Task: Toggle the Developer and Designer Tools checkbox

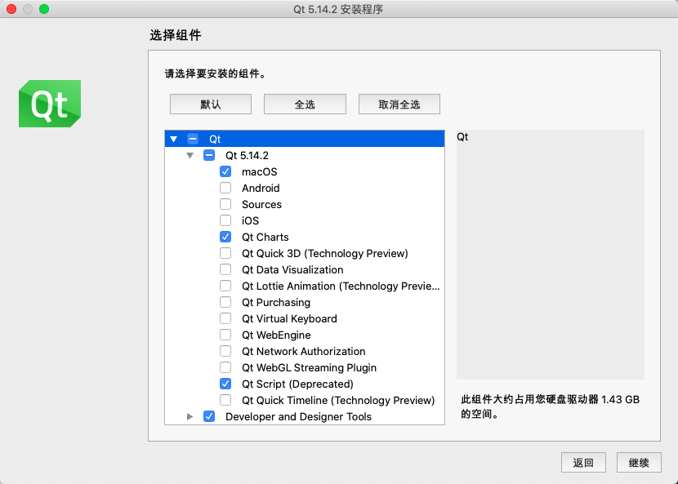Action: 209,417
